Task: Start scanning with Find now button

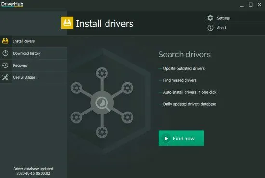Action: [x=181, y=138]
